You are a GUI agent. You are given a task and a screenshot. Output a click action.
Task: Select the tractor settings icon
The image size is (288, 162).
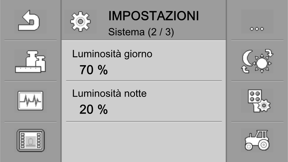coord(257,140)
